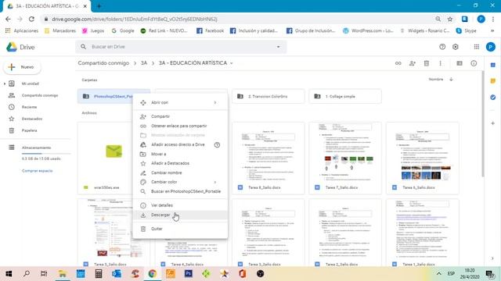The image size is (501, 281).
Task: Open the 1. Collage simple folder
Action: tap(345, 96)
